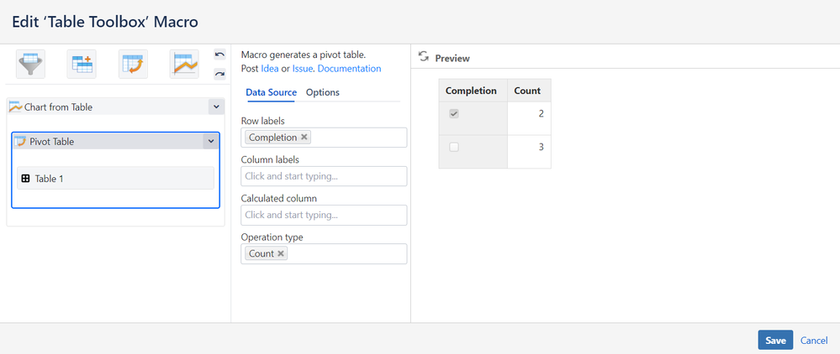Viewport: 840px width, 354px height.
Task: Remove the Completion row label tag
Action: tap(304, 138)
